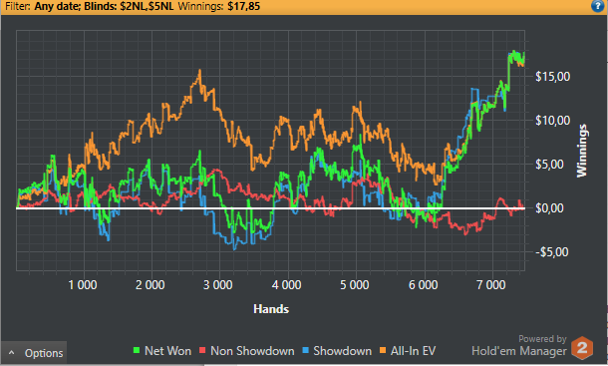The height and width of the screenshot is (366, 608).
Task: Click the 6 000 hands axis label
Action: [x=423, y=285]
